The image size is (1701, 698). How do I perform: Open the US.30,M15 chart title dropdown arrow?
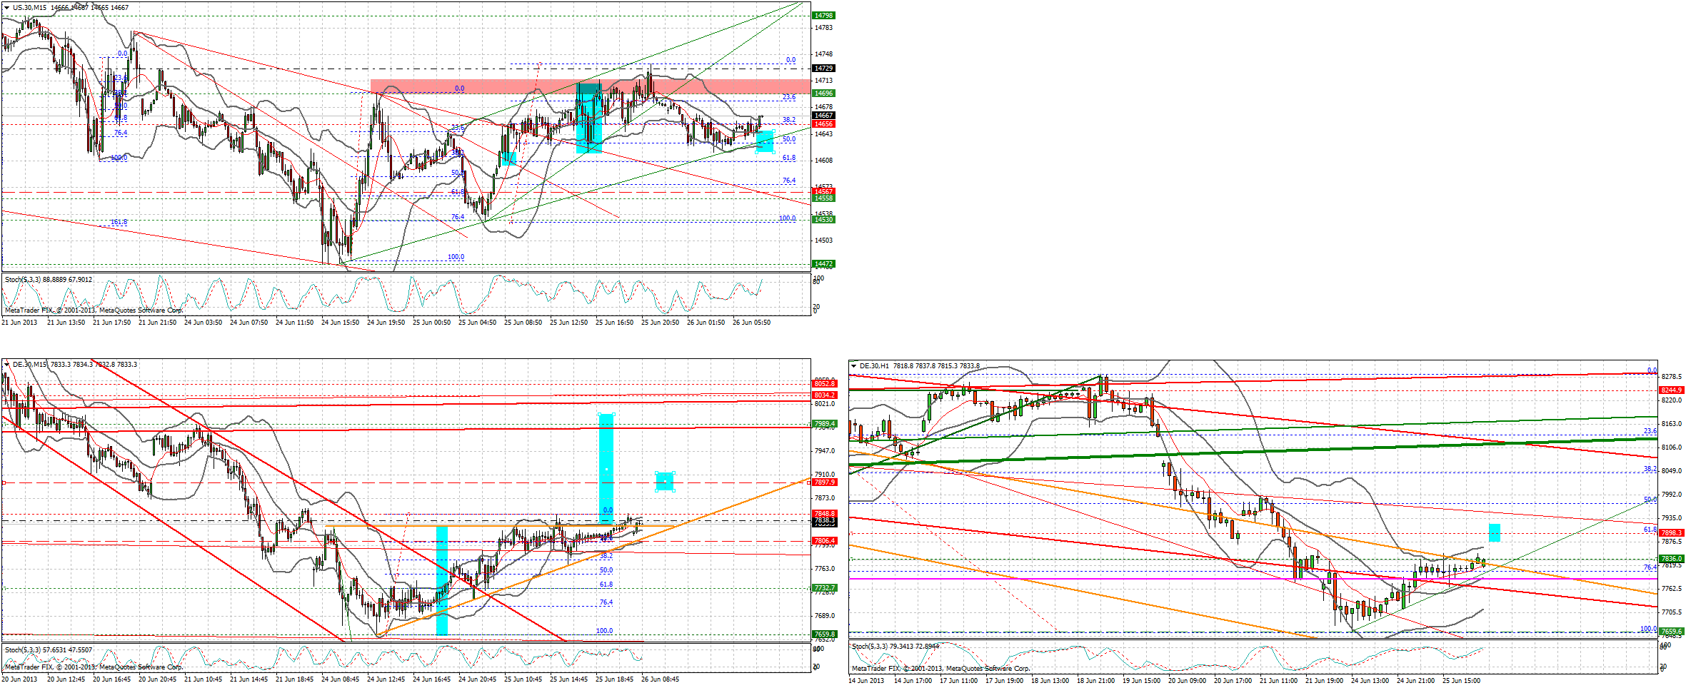(x=7, y=8)
